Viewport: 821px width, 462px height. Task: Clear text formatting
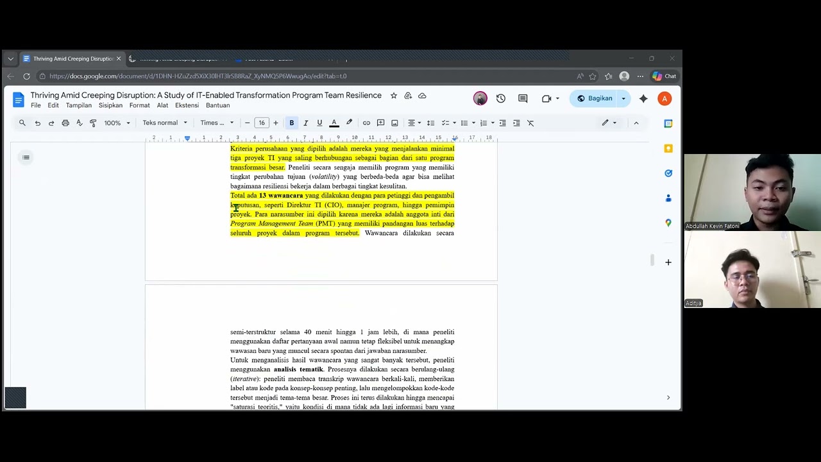pyautogui.click(x=530, y=123)
